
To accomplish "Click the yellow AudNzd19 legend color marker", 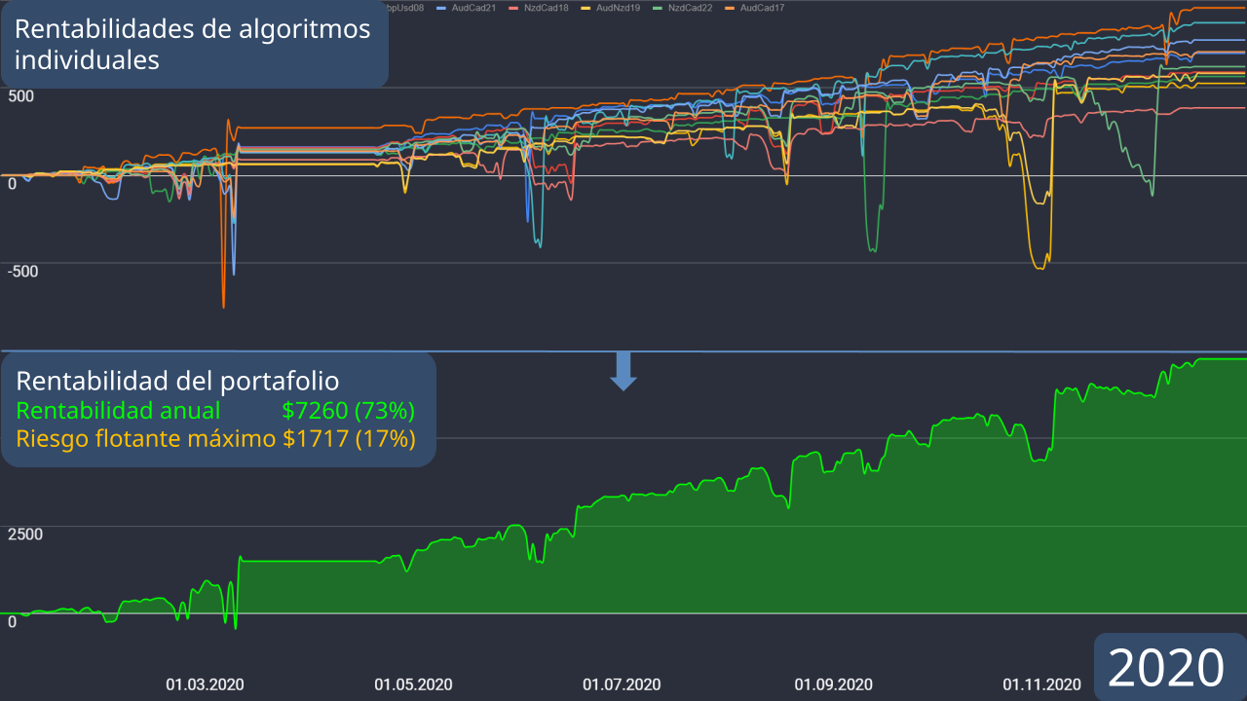I will 586,8.
